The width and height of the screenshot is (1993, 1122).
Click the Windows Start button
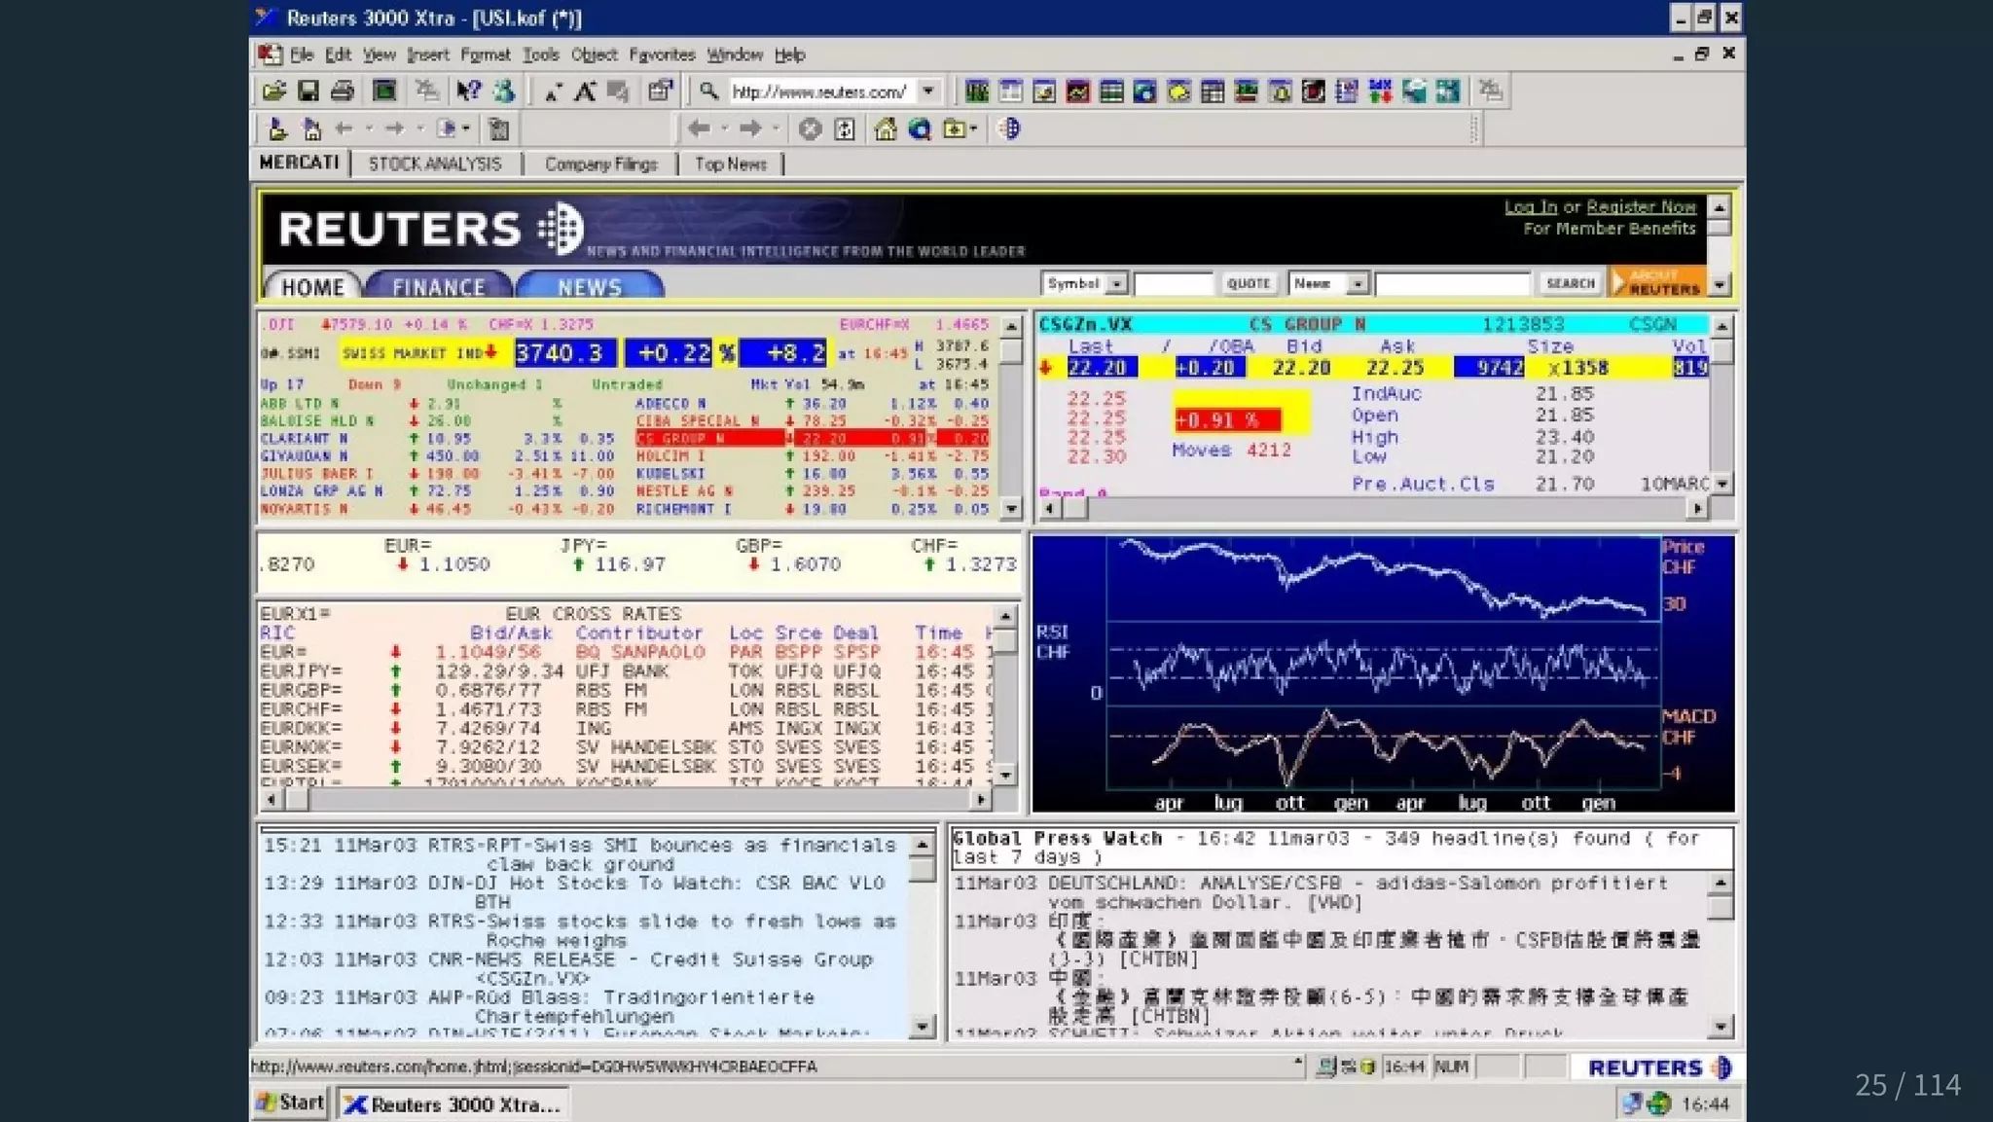290,1103
